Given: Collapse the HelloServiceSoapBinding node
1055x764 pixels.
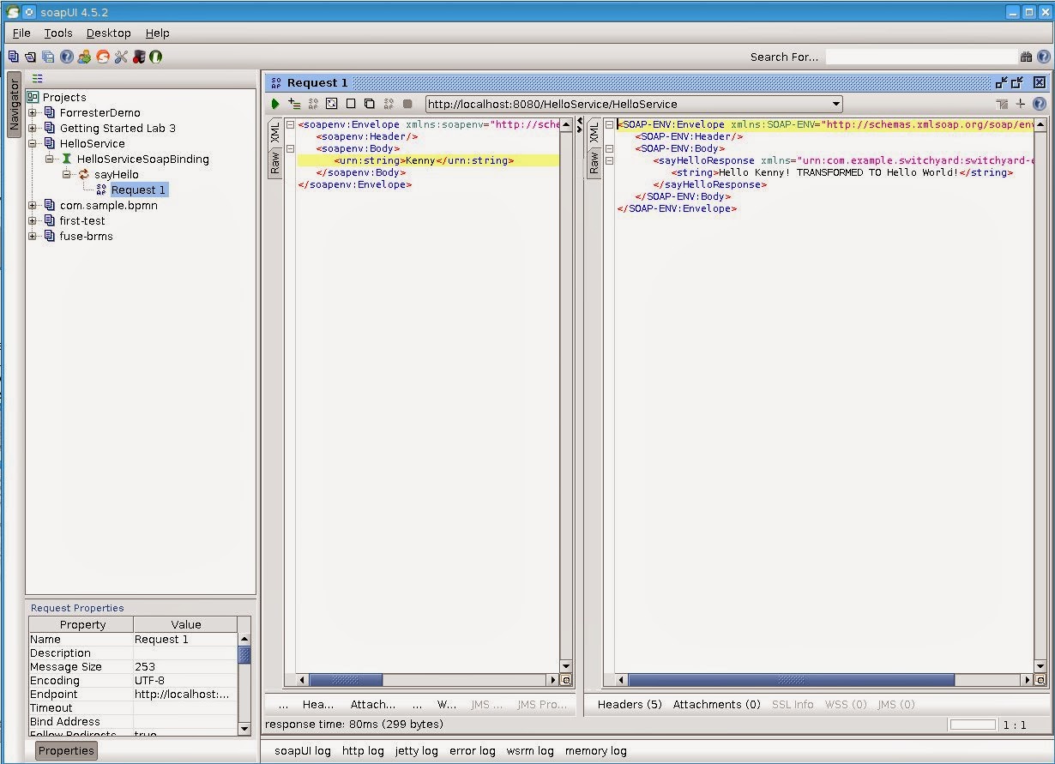Looking at the screenshot, I should 50,159.
